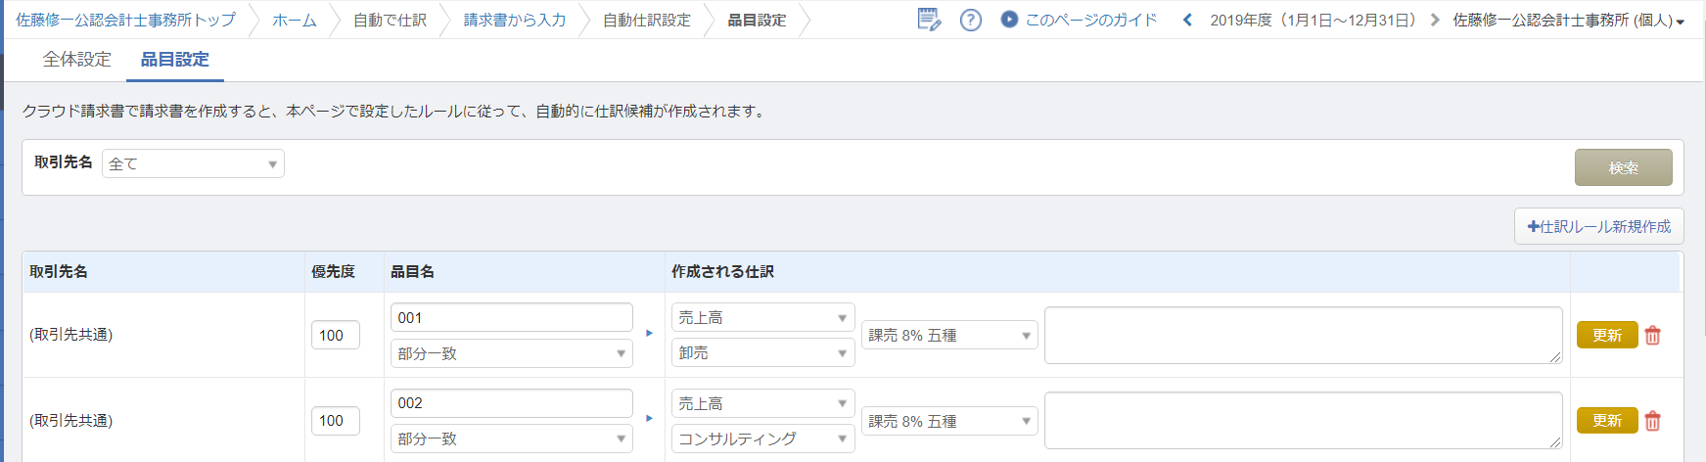Open 卸売 sub-account dropdown
The width and height of the screenshot is (1706, 462).
(762, 352)
